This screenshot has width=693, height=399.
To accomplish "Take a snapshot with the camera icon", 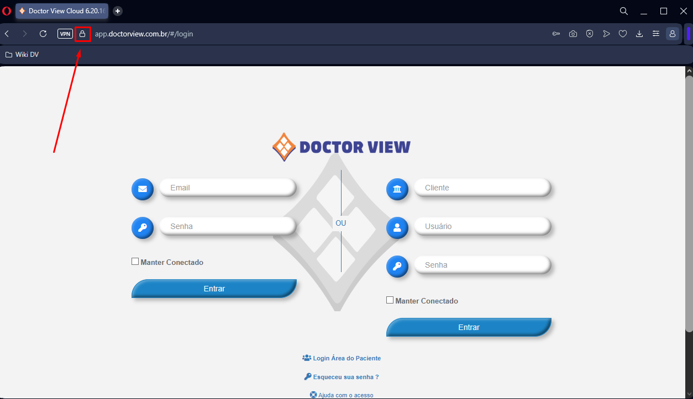I will 573,34.
